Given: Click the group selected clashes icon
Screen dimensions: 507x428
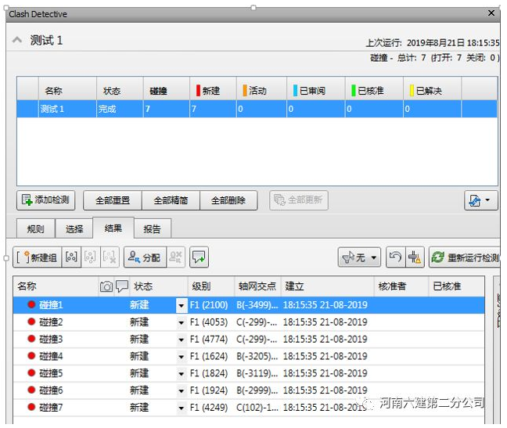Looking at the screenshot, I should 71,257.
